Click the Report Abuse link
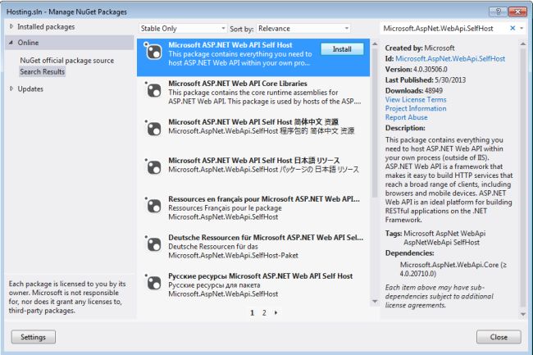Viewport: 533px width, 355px height. [x=406, y=117]
